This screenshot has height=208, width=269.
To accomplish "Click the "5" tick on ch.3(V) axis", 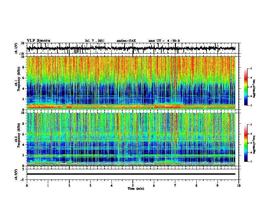I will (24, 169).
